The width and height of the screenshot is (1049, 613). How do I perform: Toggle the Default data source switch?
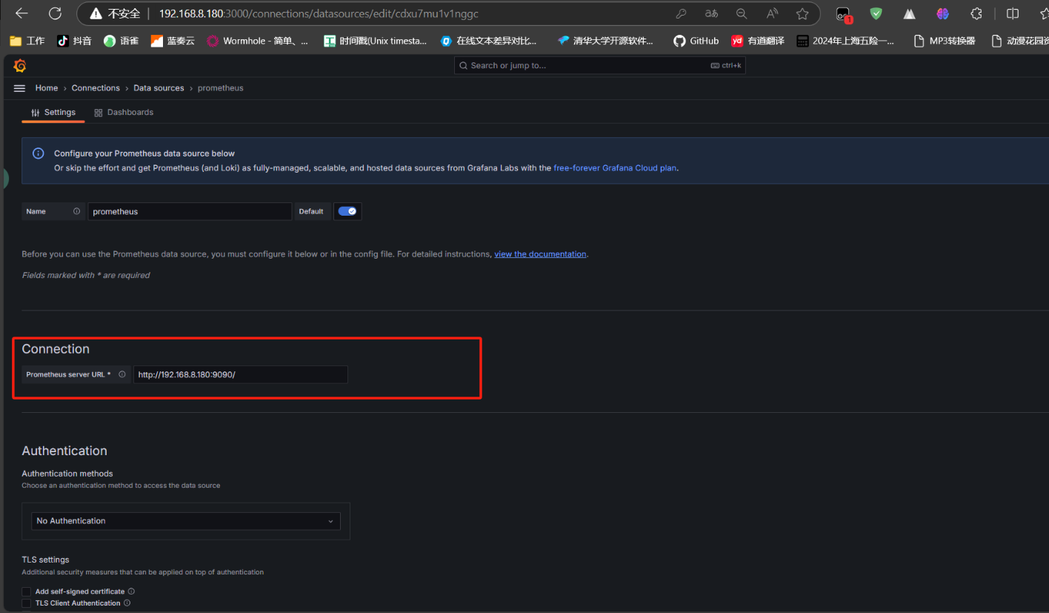[347, 211]
